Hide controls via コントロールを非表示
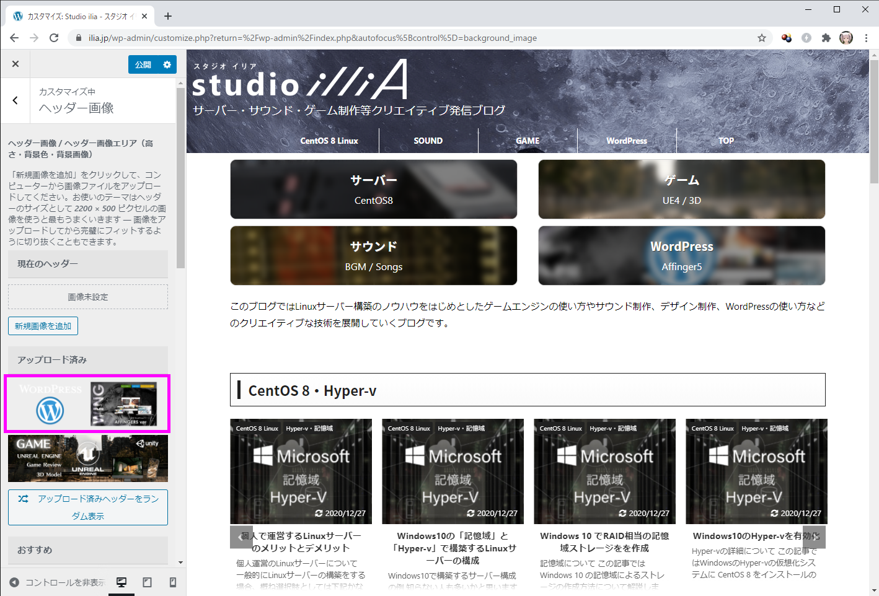879x596 pixels. [58, 582]
